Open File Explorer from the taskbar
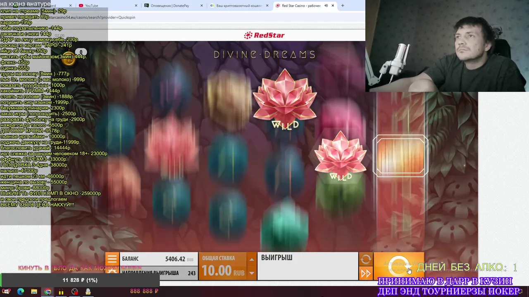529x297 pixels. pyautogui.click(x=34, y=292)
